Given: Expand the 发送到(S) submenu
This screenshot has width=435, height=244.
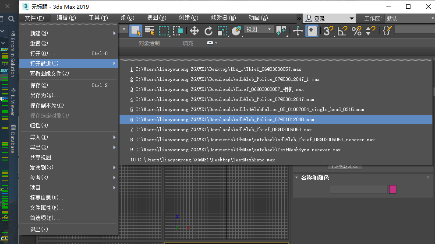Looking at the screenshot, I should pyautogui.click(x=68, y=167).
